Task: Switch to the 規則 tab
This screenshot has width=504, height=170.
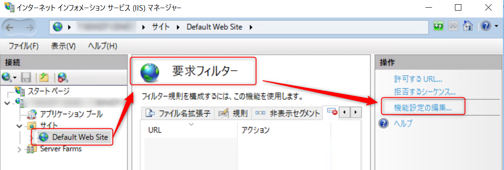Action: 233,113
